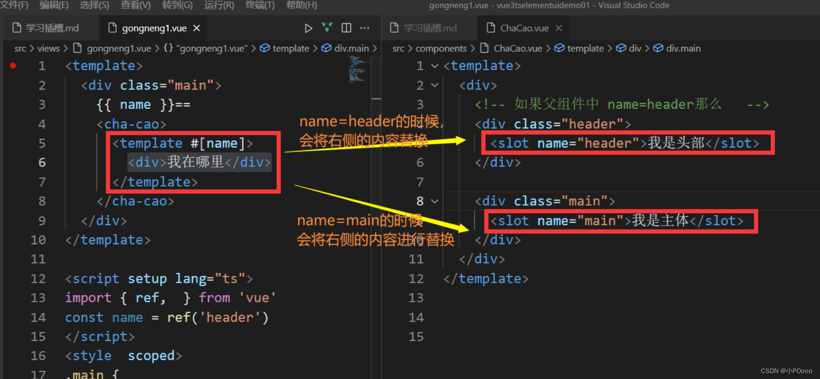This screenshot has width=820, height=379.
Task: Open the Vue split/preview icon in editor toolbar
Action: point(327,28)
